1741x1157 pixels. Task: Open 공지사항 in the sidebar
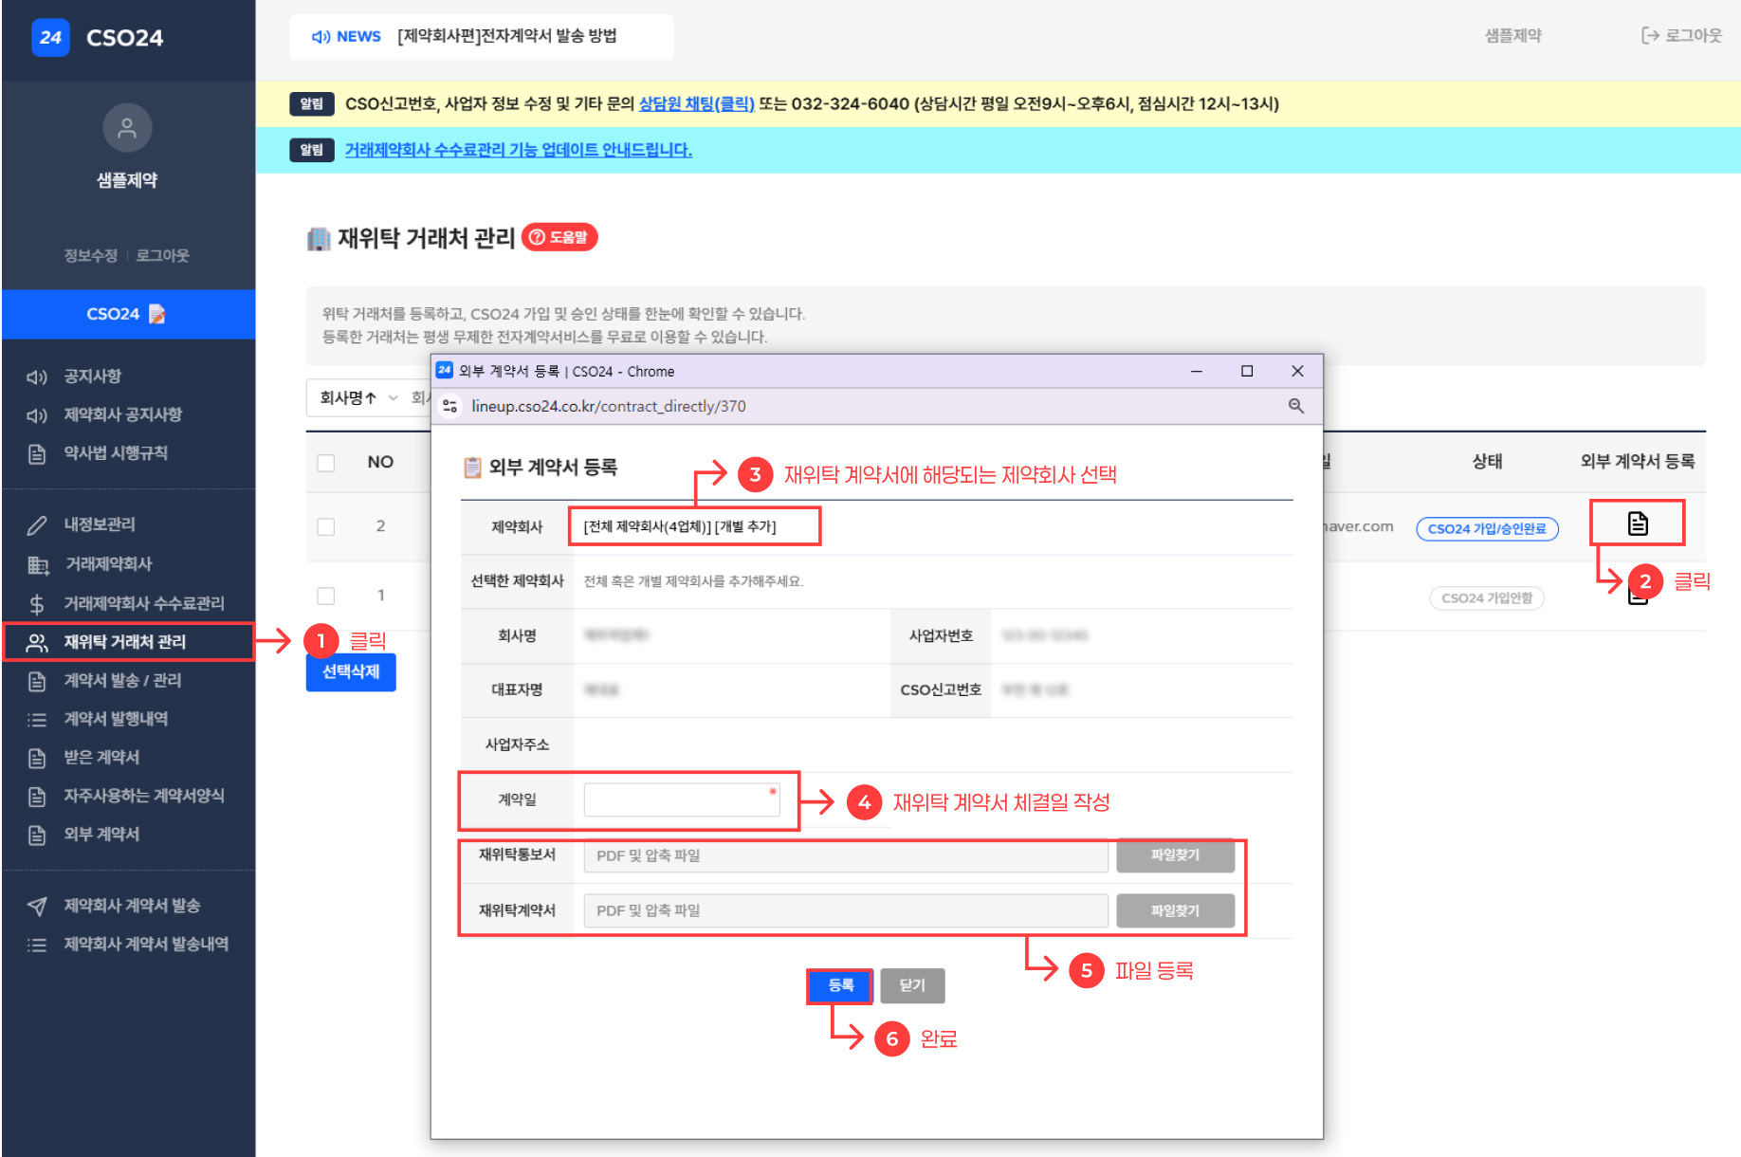pyautogui.click(x=92, y=376)
